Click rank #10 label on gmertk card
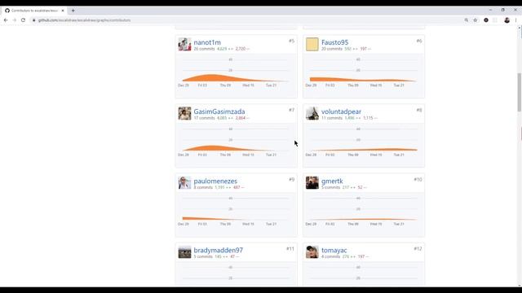This screenshot has height=293, width=522. 418,179
